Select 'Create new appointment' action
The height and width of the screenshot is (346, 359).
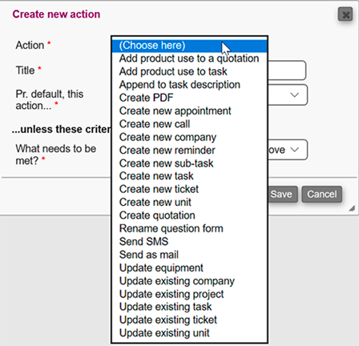tap(189, 111)
